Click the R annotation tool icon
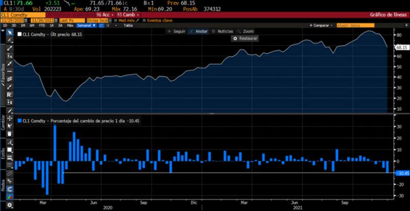 point(9,95)
